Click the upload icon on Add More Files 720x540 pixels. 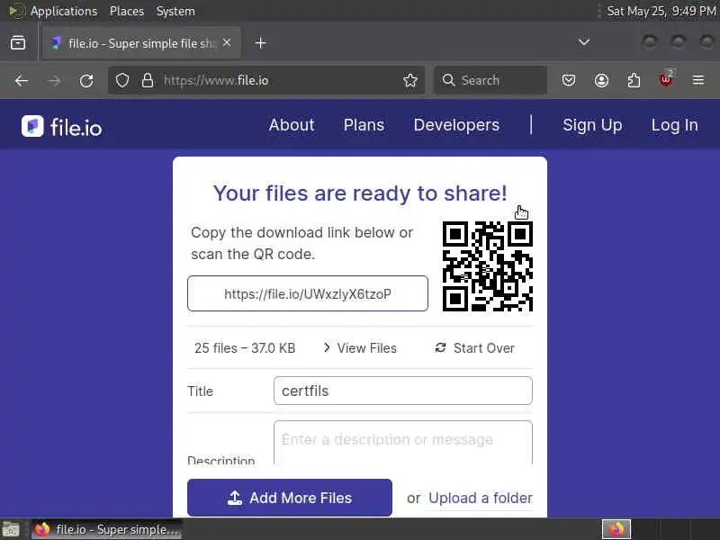click(x=235, y=498)
